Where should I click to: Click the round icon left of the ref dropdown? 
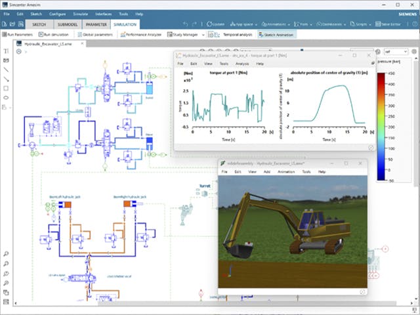[378, 51]
